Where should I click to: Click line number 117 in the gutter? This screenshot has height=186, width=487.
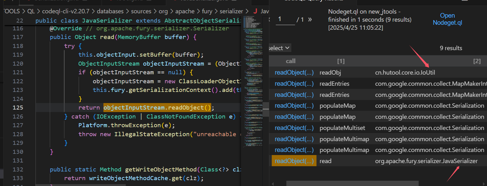pyautogui.click(x=18, y=37)
